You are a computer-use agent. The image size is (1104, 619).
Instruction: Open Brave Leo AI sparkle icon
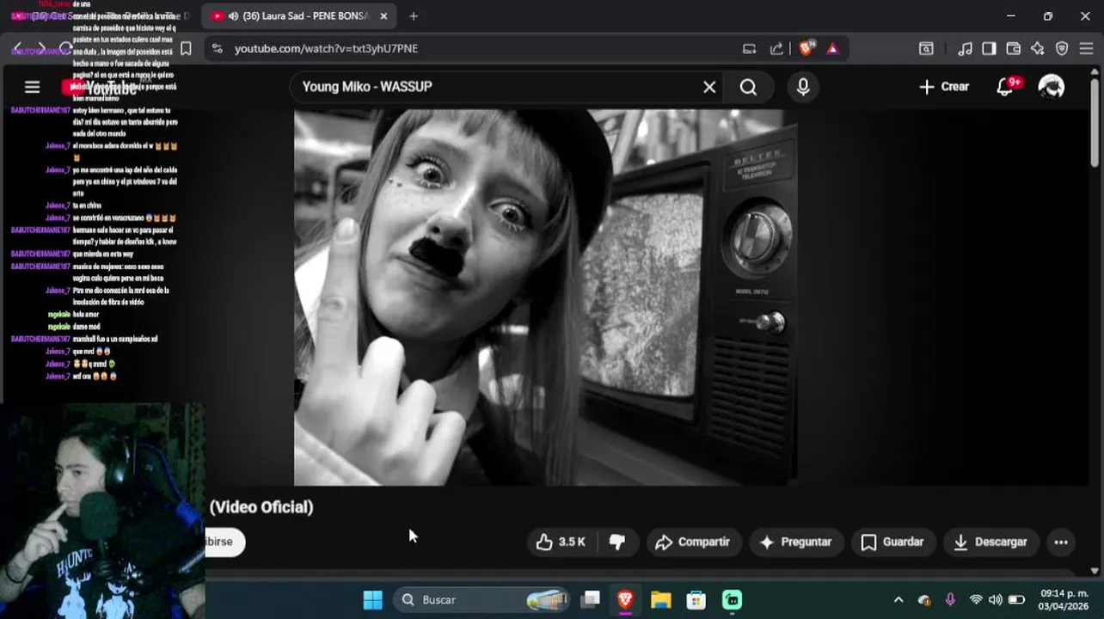1038,48
